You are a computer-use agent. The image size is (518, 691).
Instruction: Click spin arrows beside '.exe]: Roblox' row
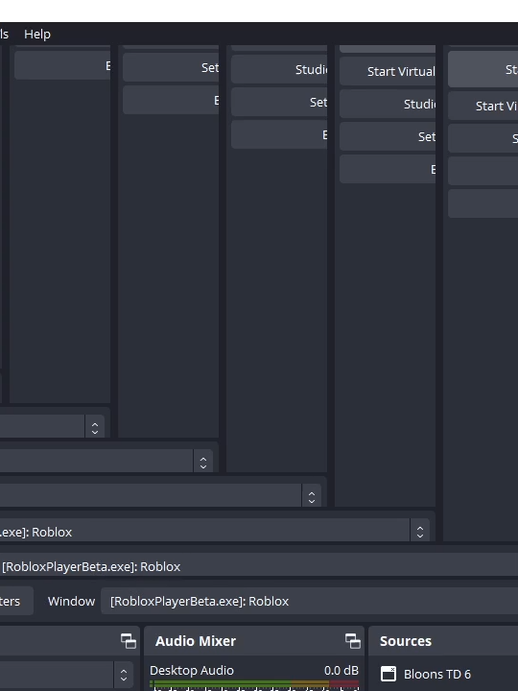pos(420,532)
